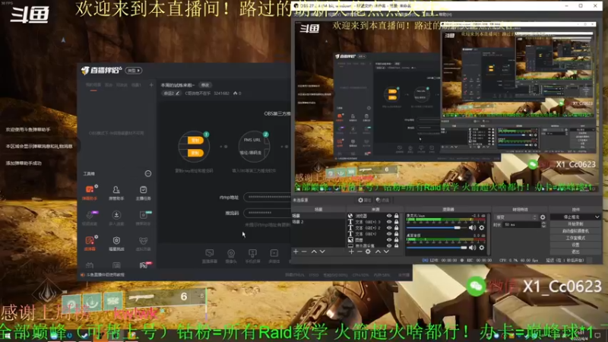Move the scene down in the OBS Scenes list
608x342 pixels.
pos(322,252)
